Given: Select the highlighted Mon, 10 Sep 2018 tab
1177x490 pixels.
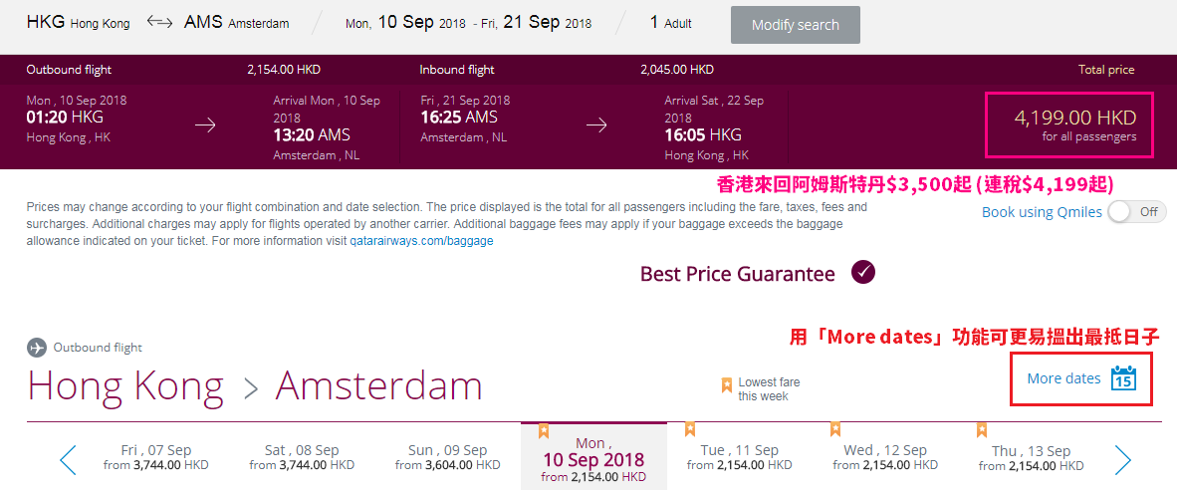Looking at the screenshot, I should pyautogui.click(x=593, y=455).
